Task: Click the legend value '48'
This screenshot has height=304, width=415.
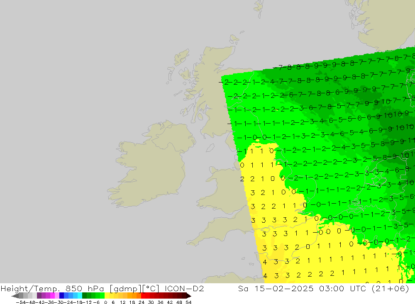Action: [179, 302]
